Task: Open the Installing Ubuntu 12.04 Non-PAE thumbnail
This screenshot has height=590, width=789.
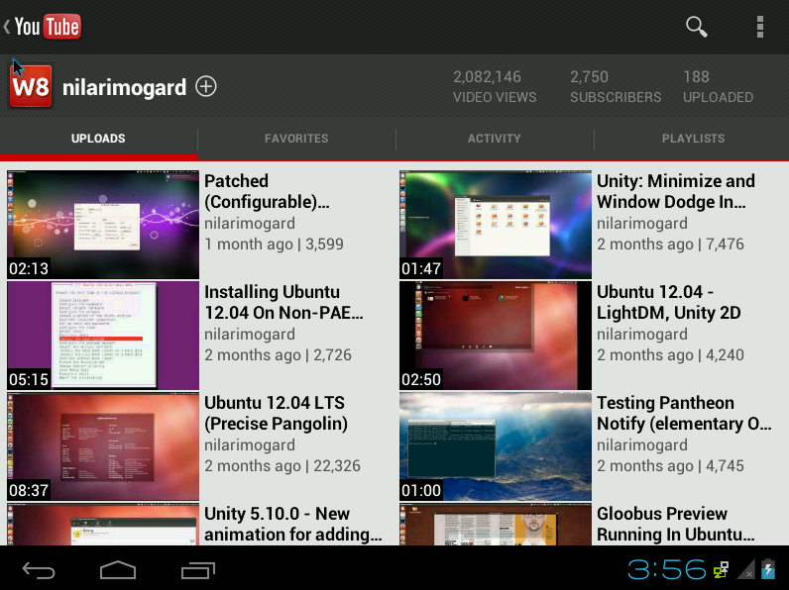Action: coord(103,336)
